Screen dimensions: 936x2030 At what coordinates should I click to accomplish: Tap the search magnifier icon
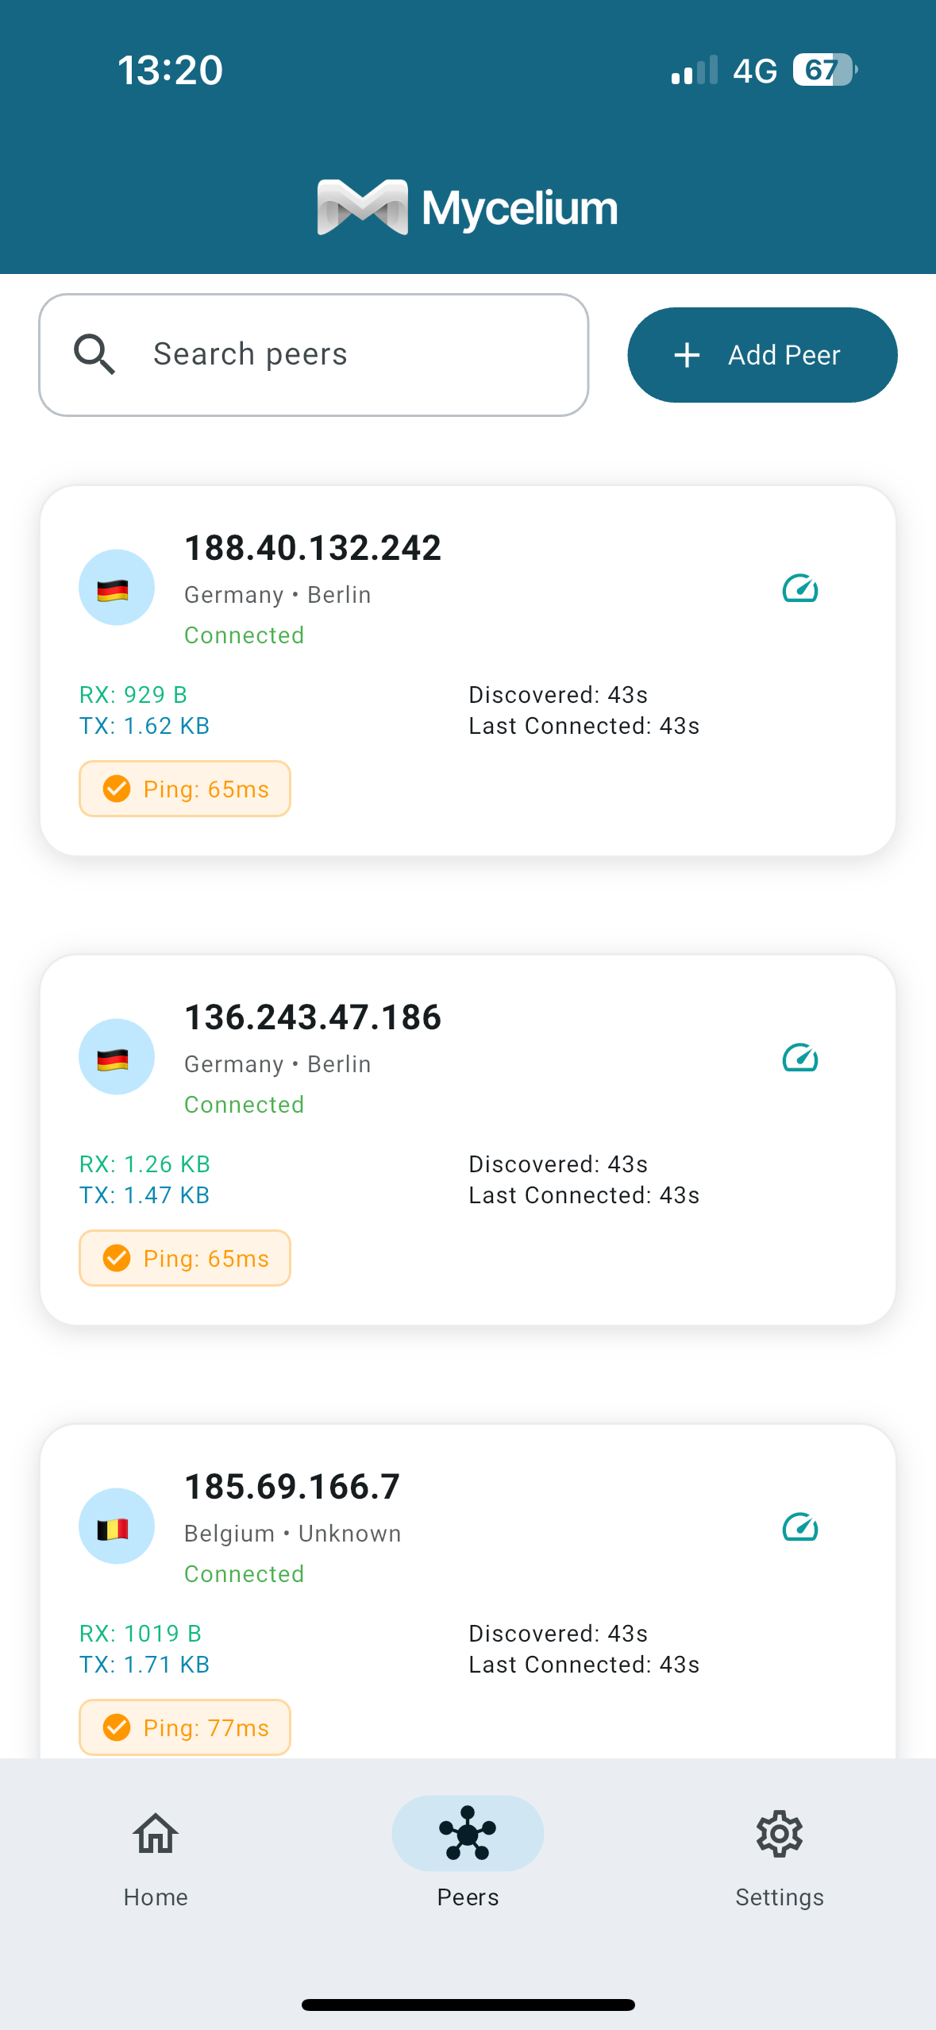pyautogui.click(x=94, y=354)
